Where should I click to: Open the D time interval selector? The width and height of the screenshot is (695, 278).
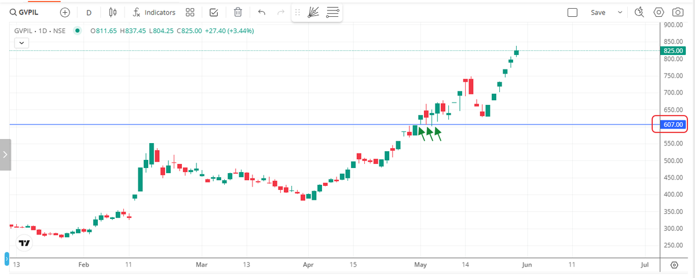pyautogui.click(x=89, y=12)
